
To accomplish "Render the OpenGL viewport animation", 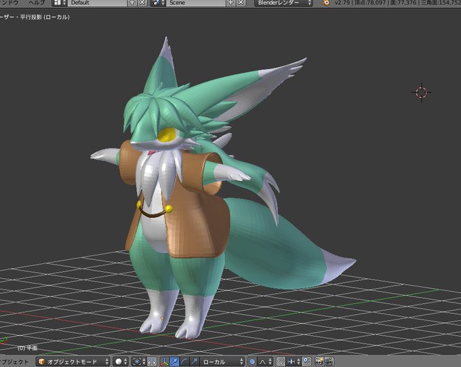I will 329,362.
